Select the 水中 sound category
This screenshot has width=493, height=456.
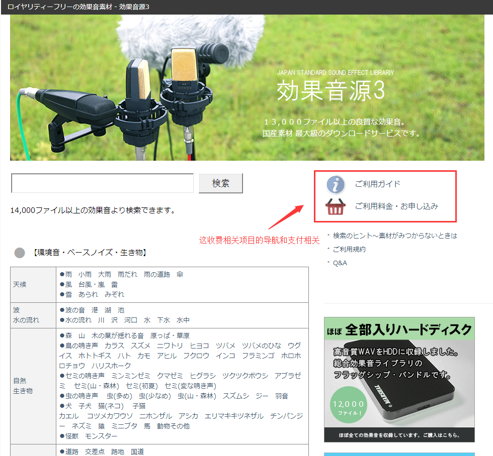(183, 320)
